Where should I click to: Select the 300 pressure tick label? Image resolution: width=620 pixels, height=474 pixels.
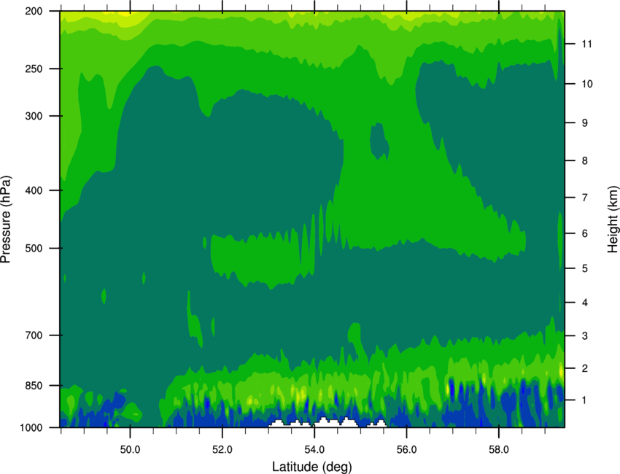point(34,116)
